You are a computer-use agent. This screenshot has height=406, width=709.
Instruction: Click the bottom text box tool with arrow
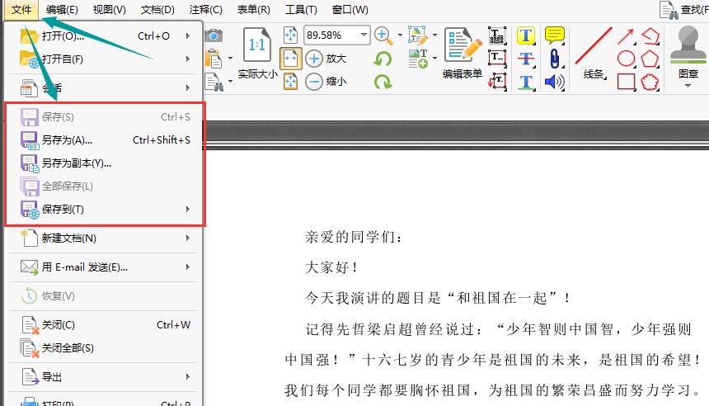[497, 82]
